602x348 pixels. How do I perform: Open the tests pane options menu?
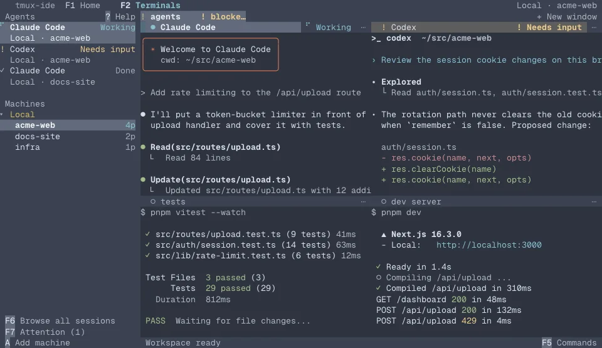(363, 202)
